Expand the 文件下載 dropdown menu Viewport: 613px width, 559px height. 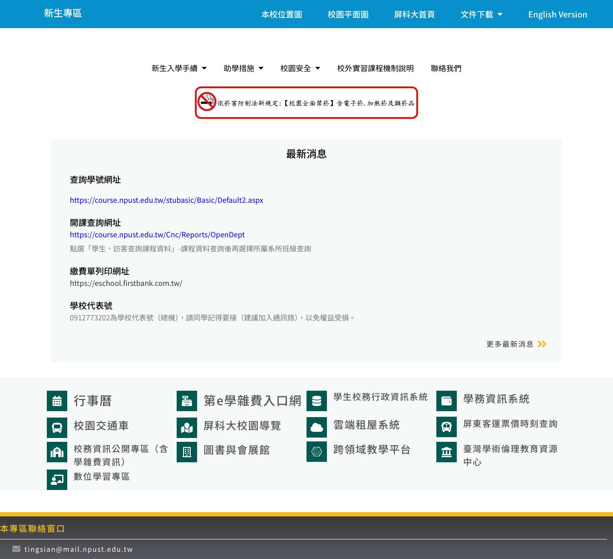coord(481,14)
